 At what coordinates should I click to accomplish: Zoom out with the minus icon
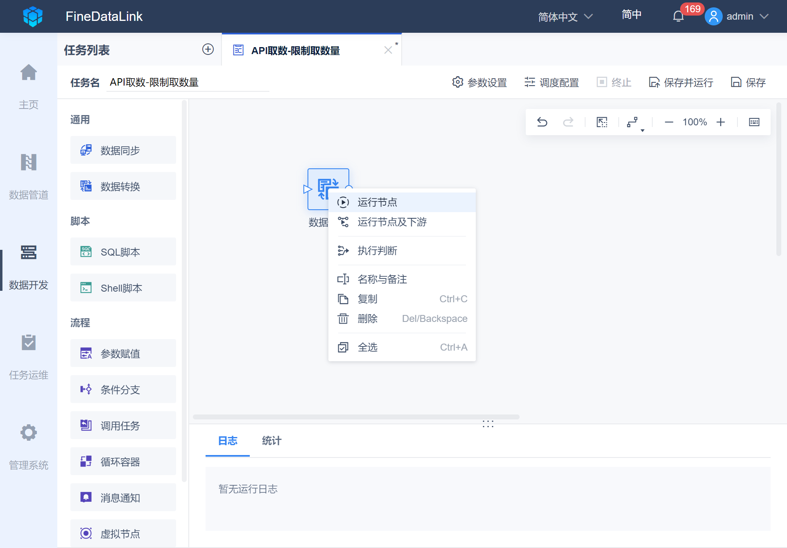pyautogui.click(x=669, y=122)
